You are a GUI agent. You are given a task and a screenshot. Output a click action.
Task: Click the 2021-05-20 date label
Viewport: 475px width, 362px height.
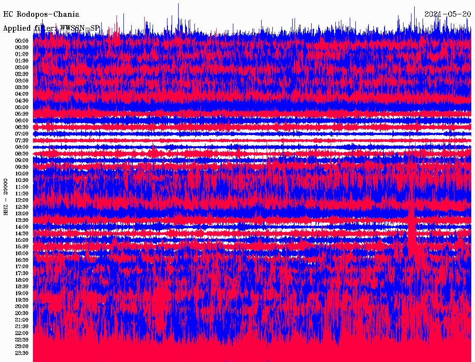[x=448, y=14]
